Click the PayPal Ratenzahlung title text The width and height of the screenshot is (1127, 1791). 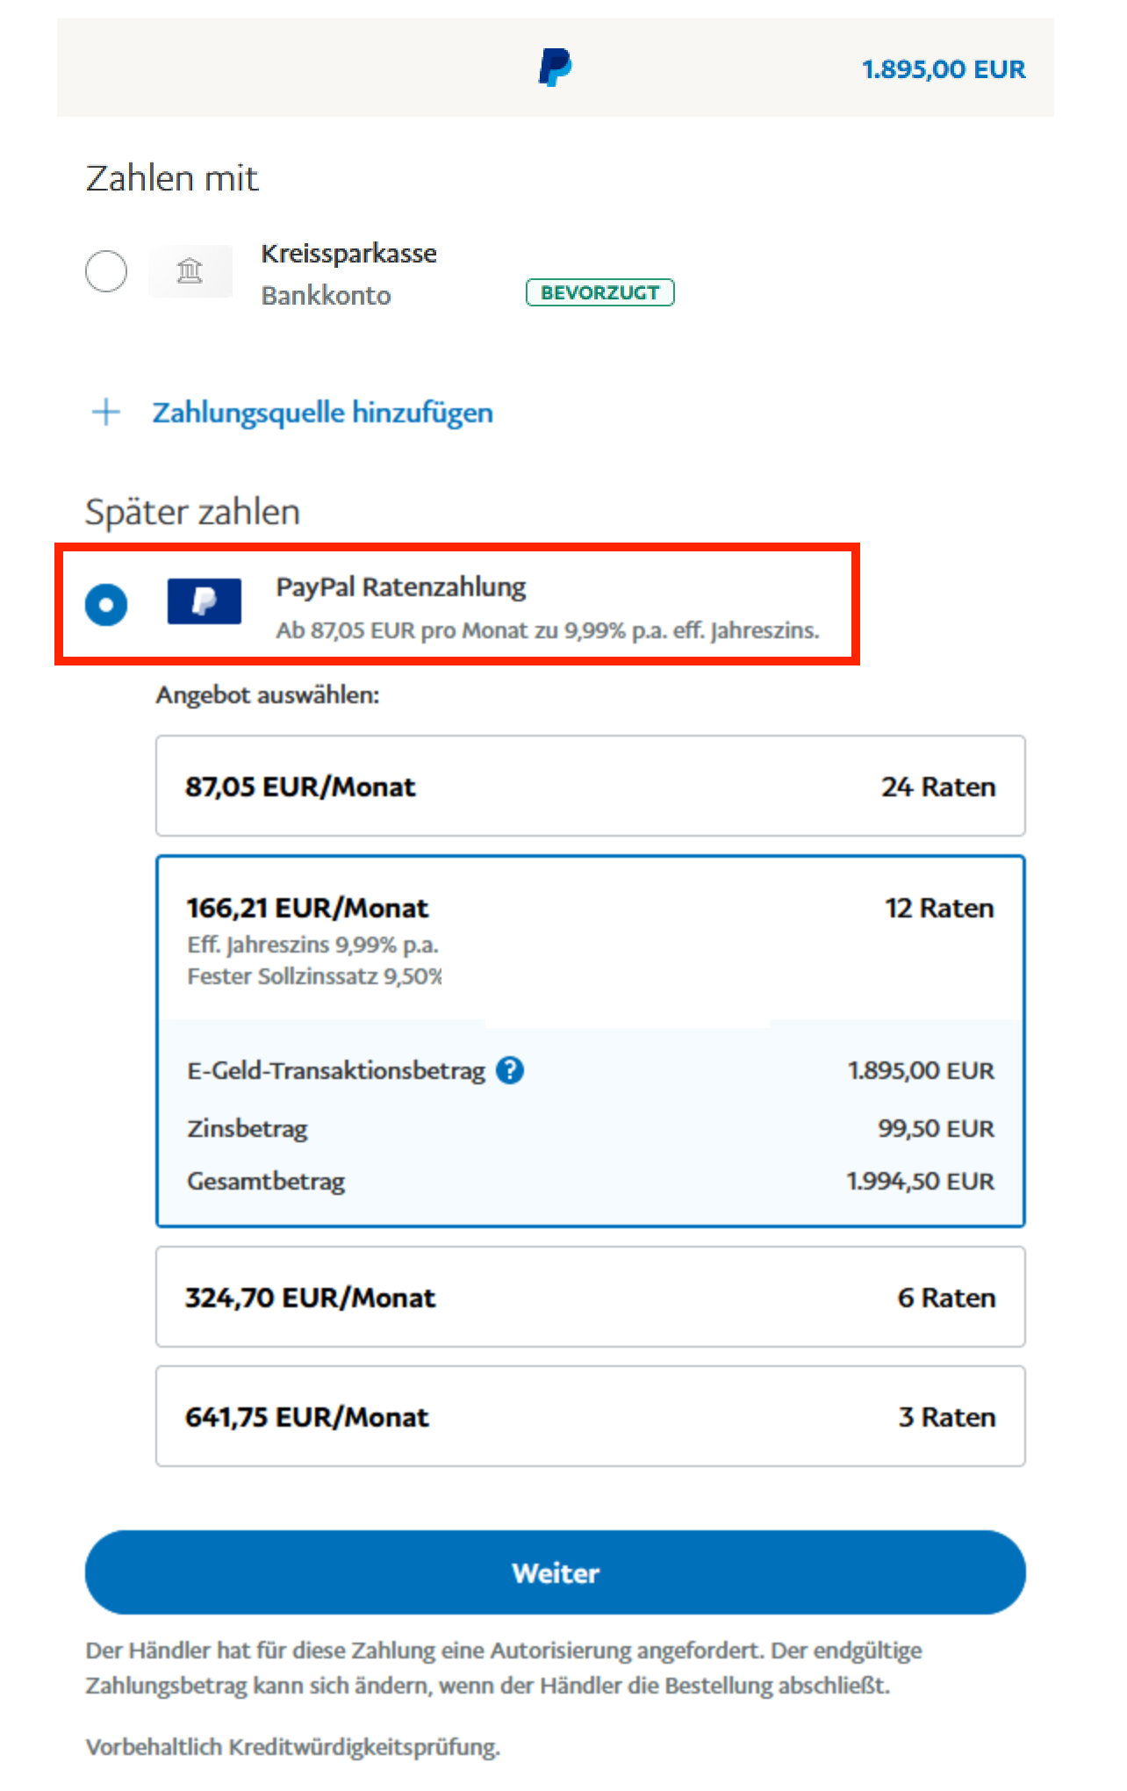(401, 587)
